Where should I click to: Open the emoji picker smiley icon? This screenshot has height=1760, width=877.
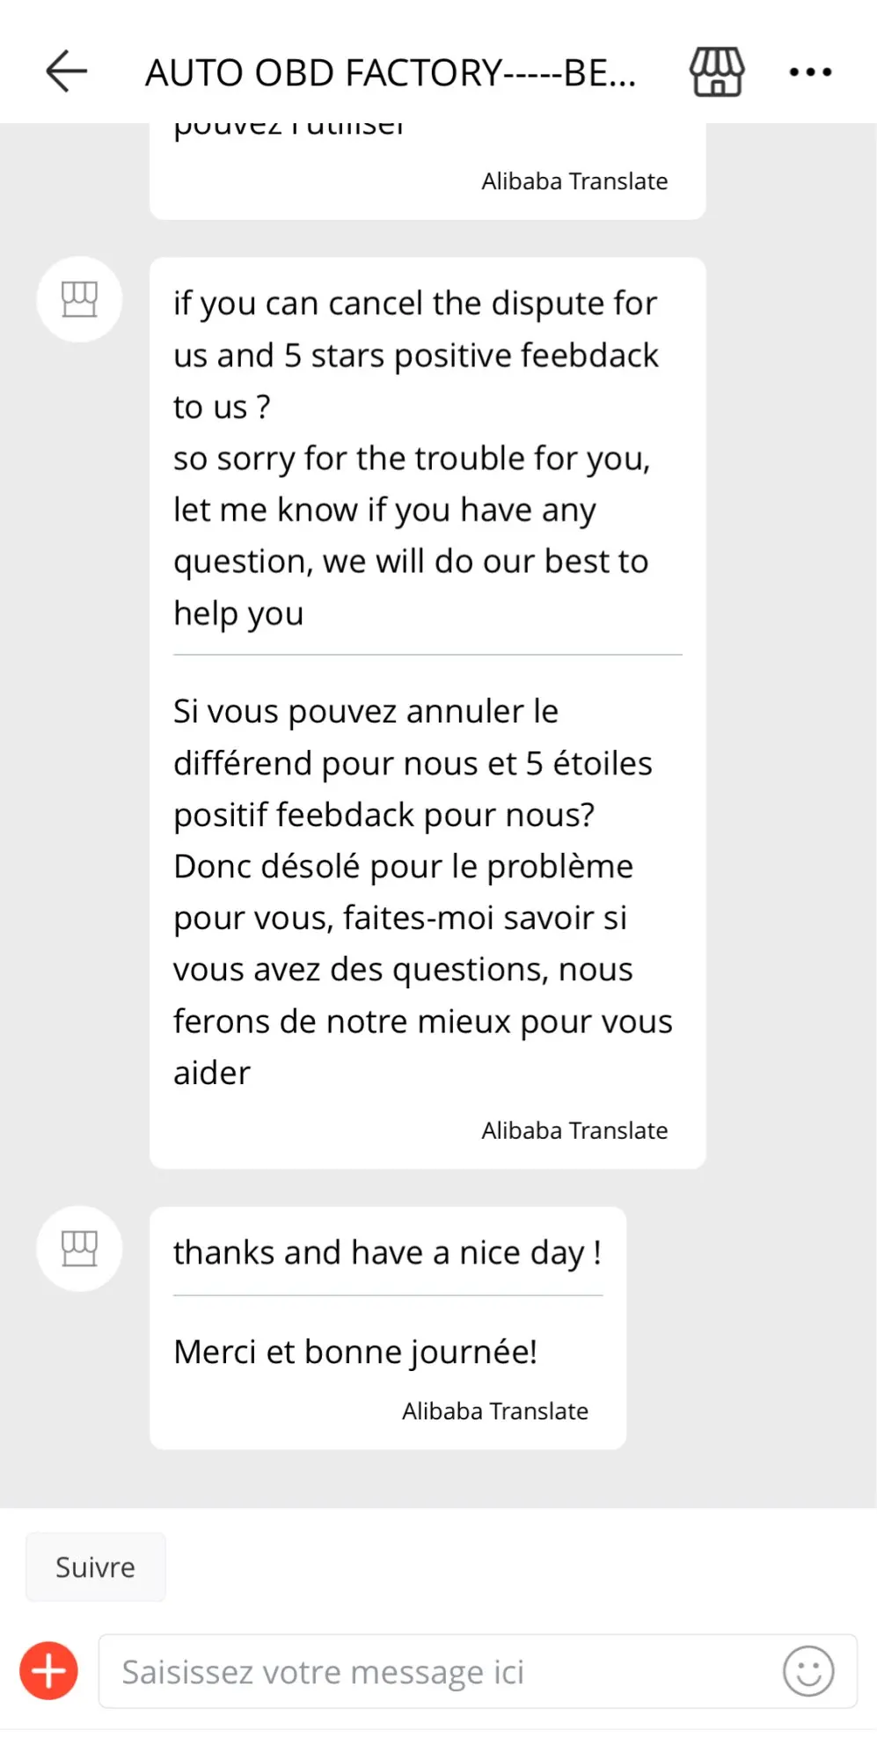click(x=808, y=1670)
